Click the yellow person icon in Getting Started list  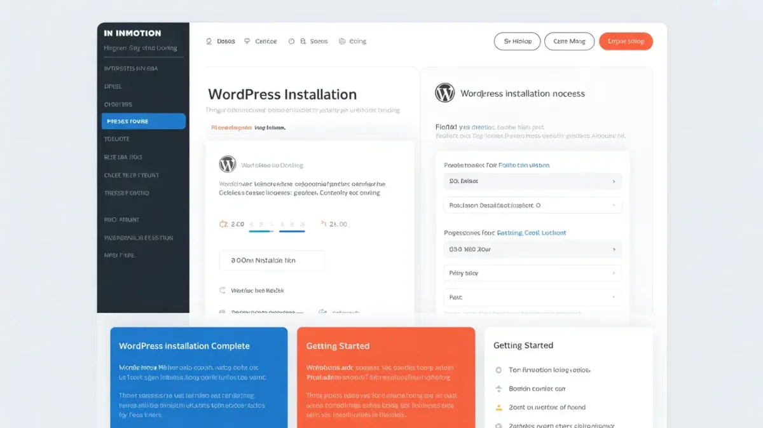pos(498,407)
